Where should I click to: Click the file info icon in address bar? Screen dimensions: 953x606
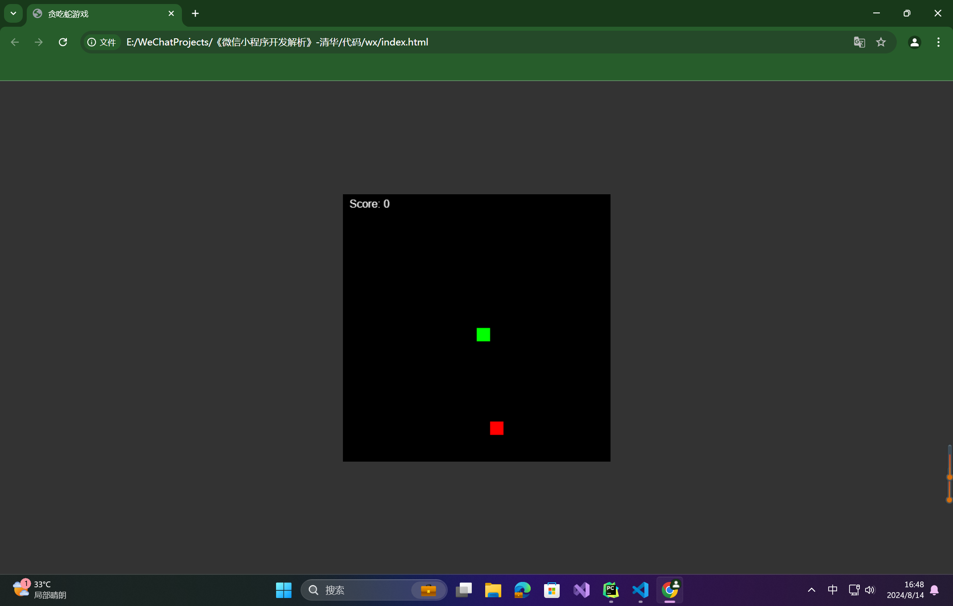pyautogui.click(x=92, y=42)
